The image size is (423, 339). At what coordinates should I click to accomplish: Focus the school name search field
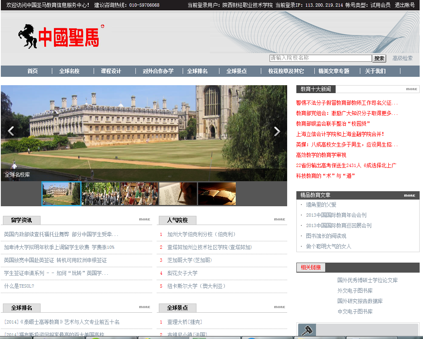point(320,58)
